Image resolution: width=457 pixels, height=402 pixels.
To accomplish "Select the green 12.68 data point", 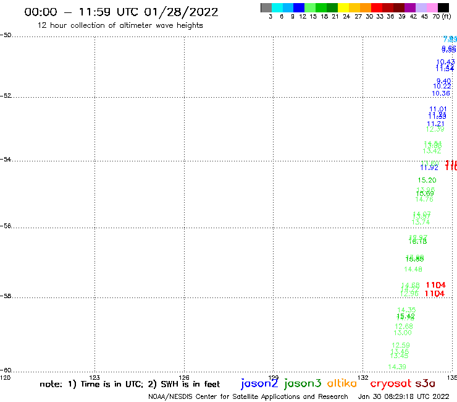I will coord(404,327).
